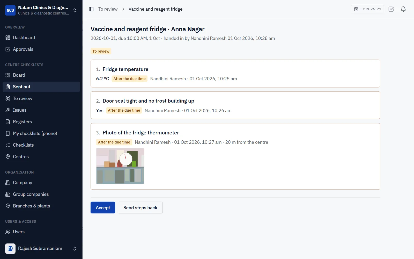Click the Yes answer for door seal

point(100,111)
